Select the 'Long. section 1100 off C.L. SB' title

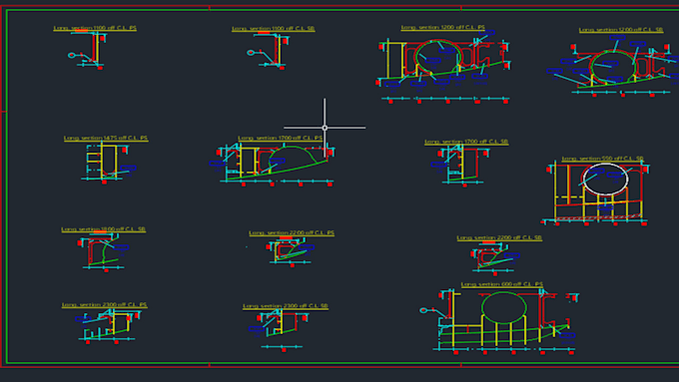coord(274,29)
